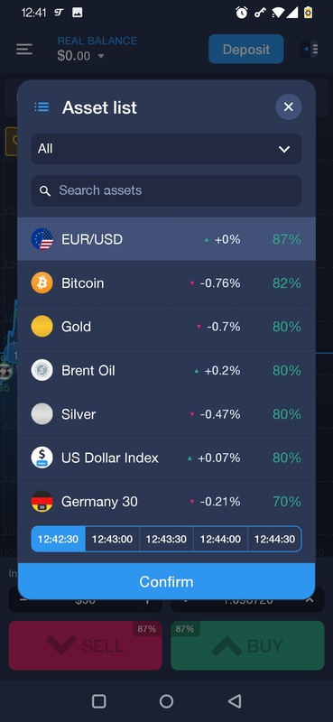
Task: Select the 12:43:00 expiry tab
Action: 113,539
